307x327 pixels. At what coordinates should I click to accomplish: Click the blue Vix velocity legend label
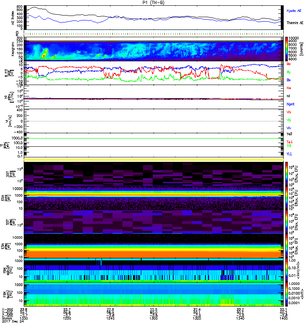pyautogui.click(x=289, y=128)
